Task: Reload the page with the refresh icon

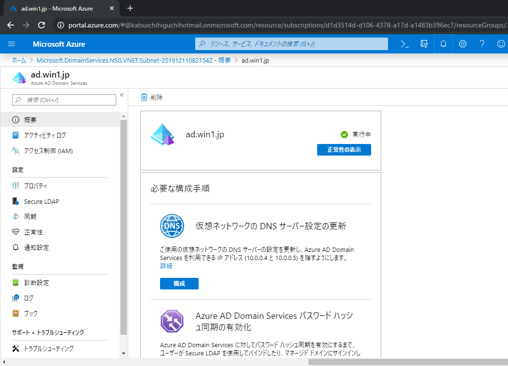Action: tap(41, 25)
